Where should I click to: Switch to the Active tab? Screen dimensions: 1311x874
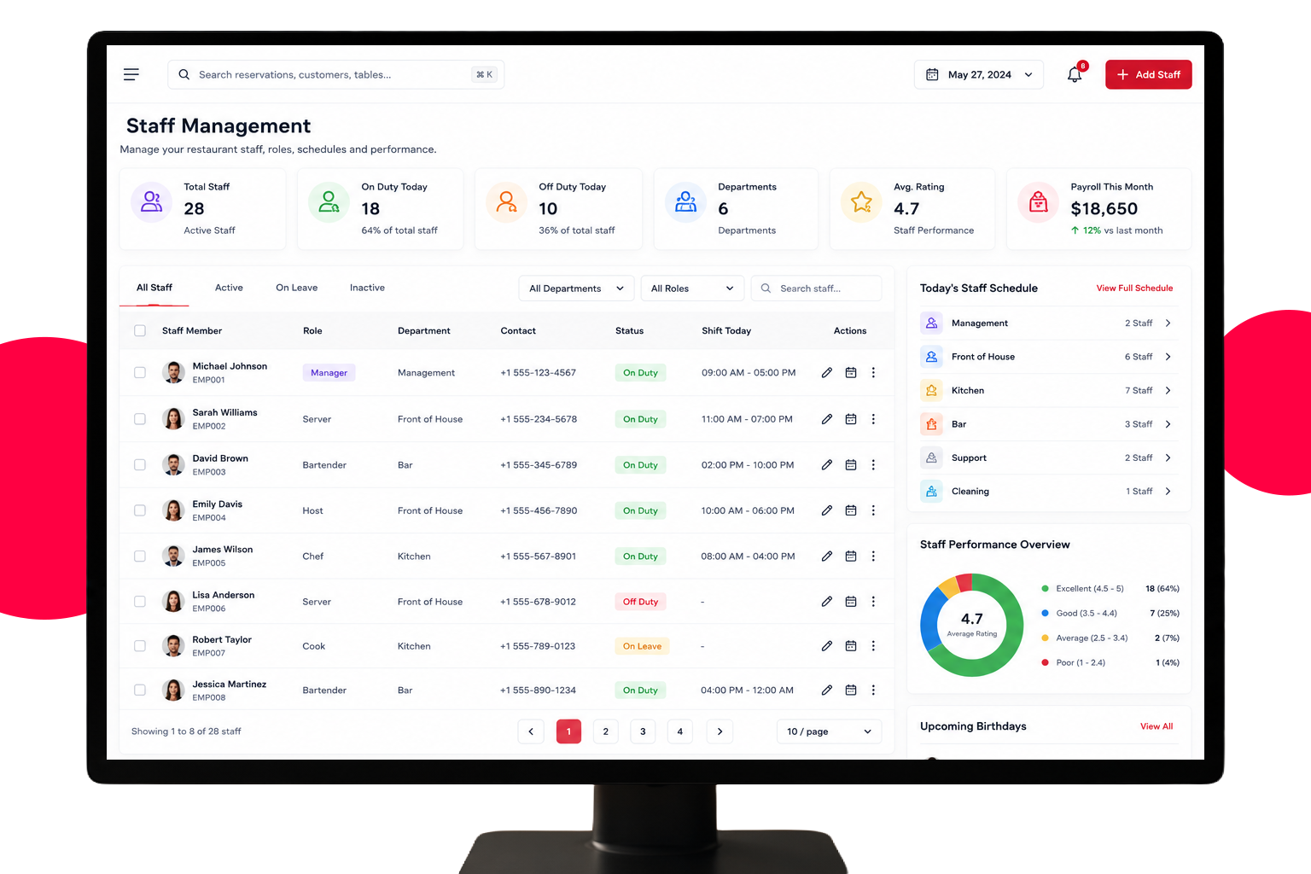[229, 288]
